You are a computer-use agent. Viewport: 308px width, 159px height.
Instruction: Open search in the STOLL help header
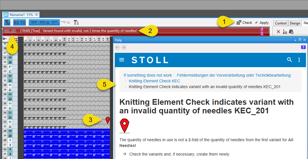point(289,60)
